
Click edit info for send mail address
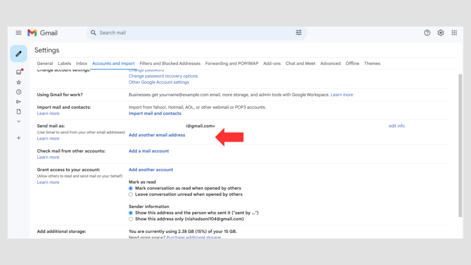click(396, 126)
